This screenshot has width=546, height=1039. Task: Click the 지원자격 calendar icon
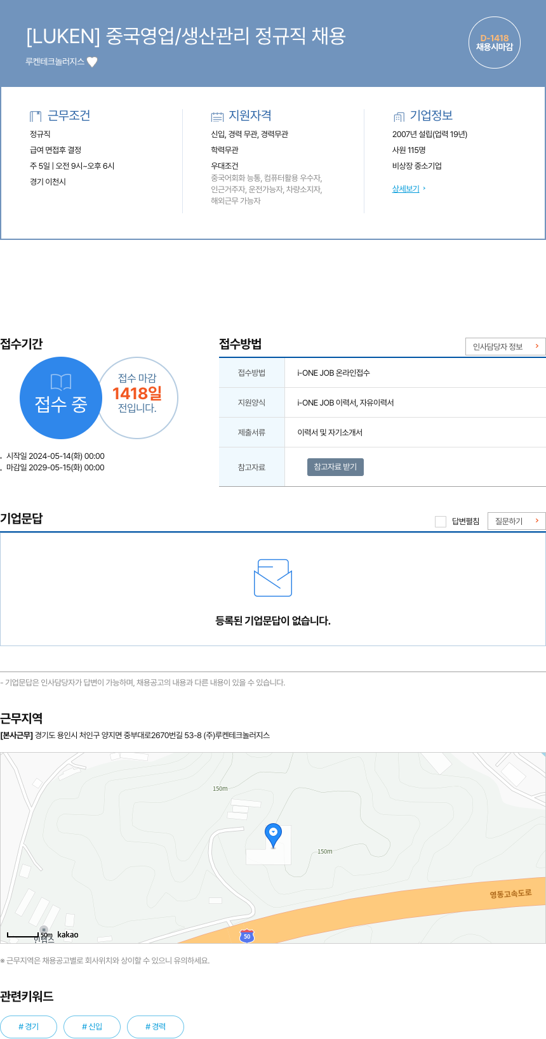(217, 116)
